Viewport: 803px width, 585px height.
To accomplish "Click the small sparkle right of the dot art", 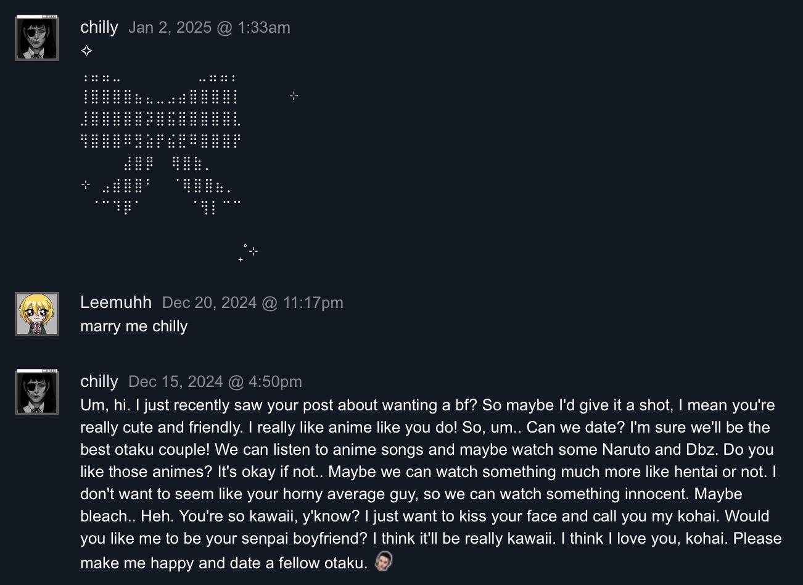I will [x=294, y=96].
